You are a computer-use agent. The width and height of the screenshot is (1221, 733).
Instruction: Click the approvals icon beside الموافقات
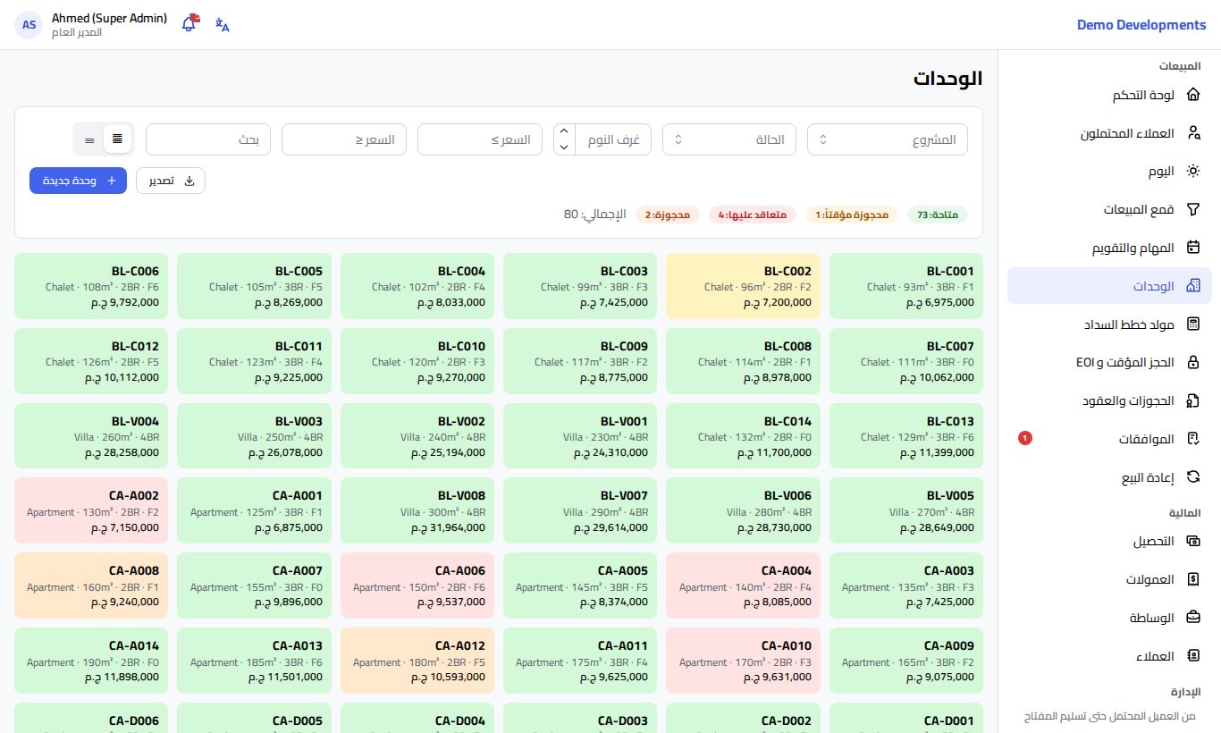pos(1192,439)
